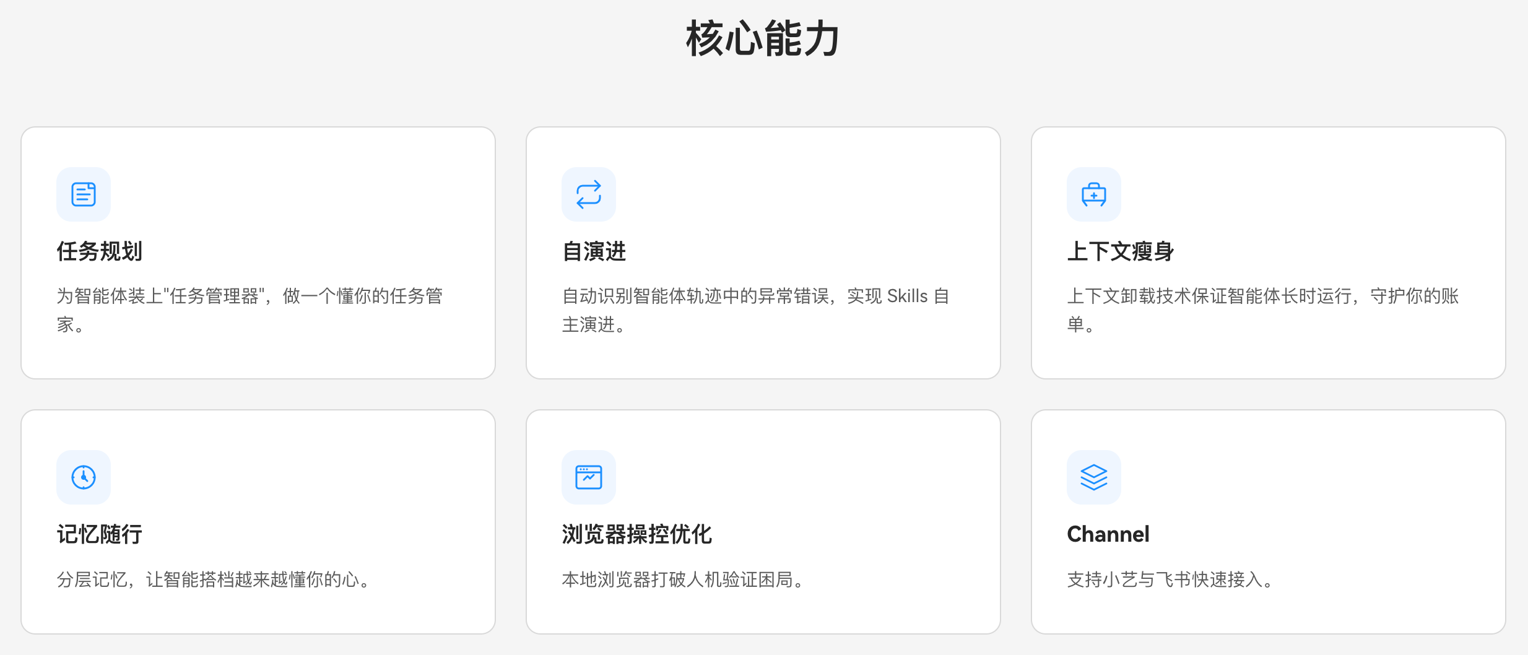
Task: Click the briefcase icon above 上下文瘦身
Action: (x=1094, y=194)
